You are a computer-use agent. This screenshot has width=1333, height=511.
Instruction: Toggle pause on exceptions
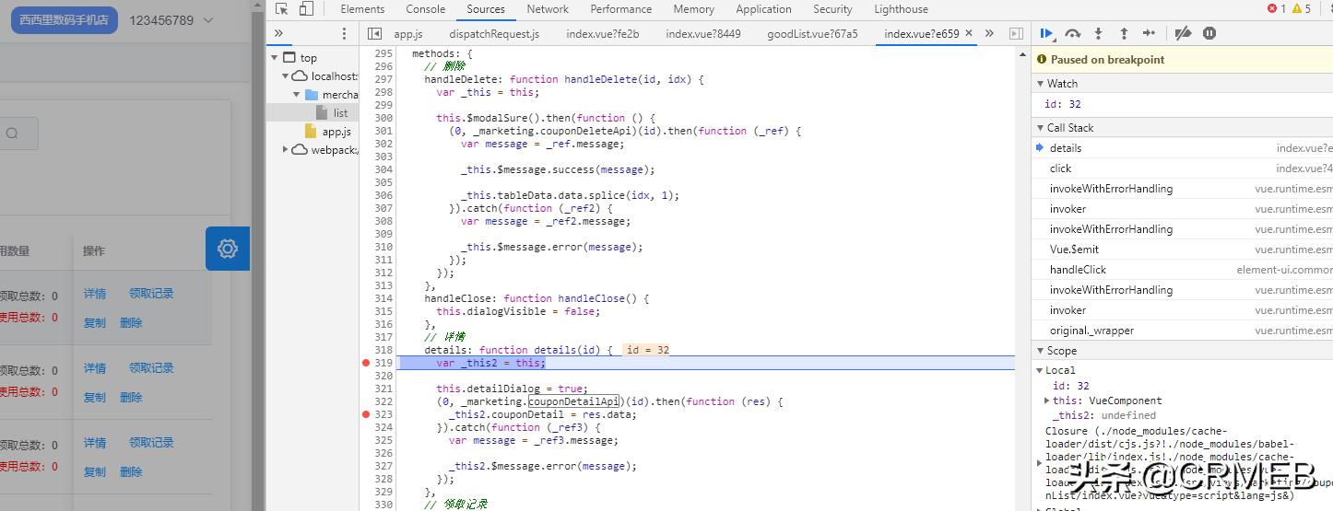1209,33
